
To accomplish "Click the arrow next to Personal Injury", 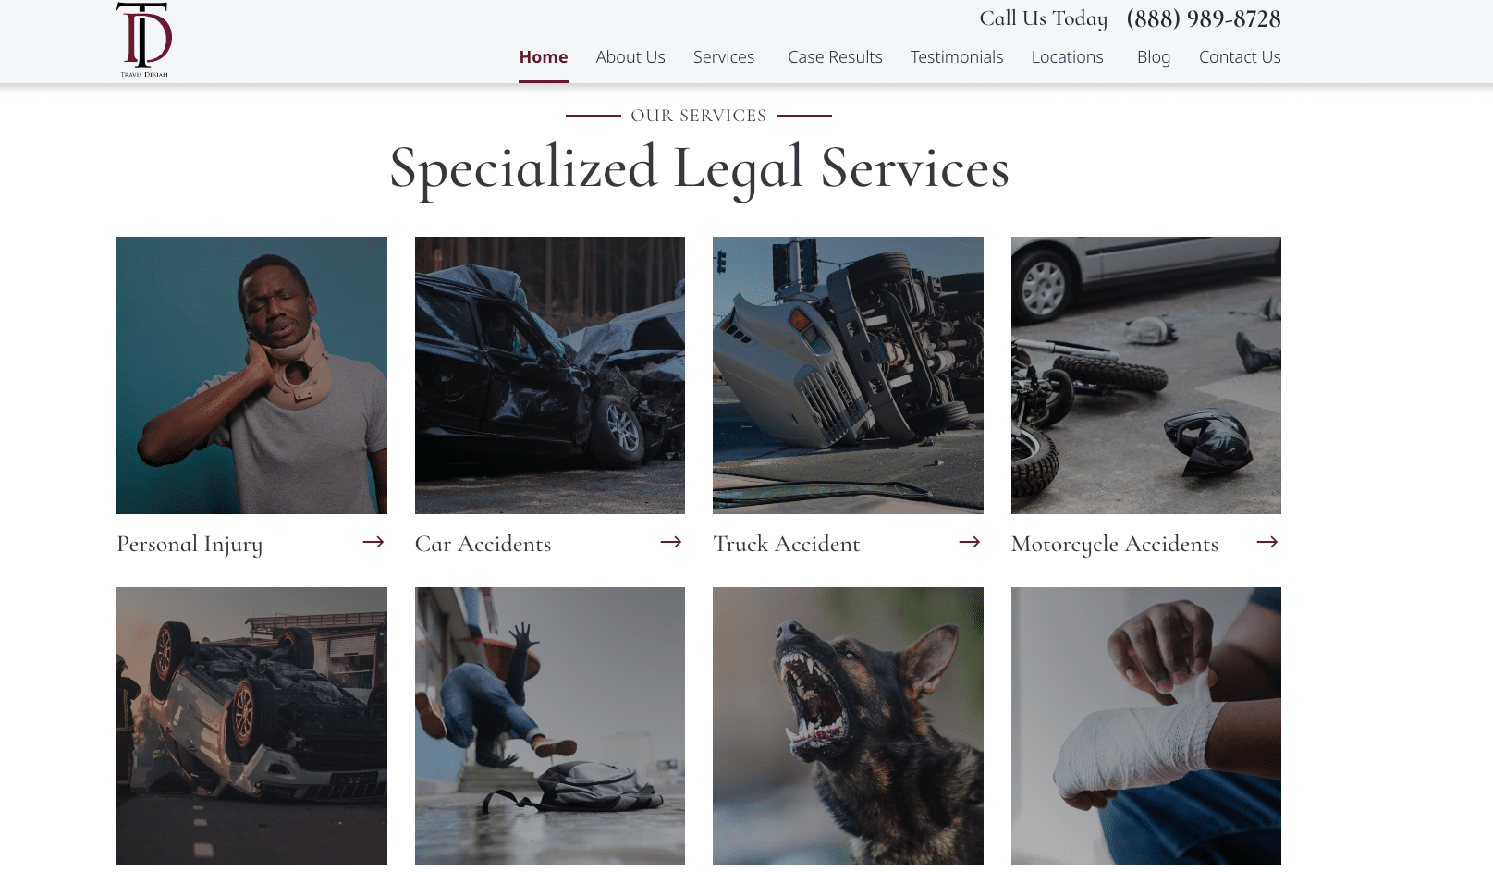I will [x=373, y=542].
